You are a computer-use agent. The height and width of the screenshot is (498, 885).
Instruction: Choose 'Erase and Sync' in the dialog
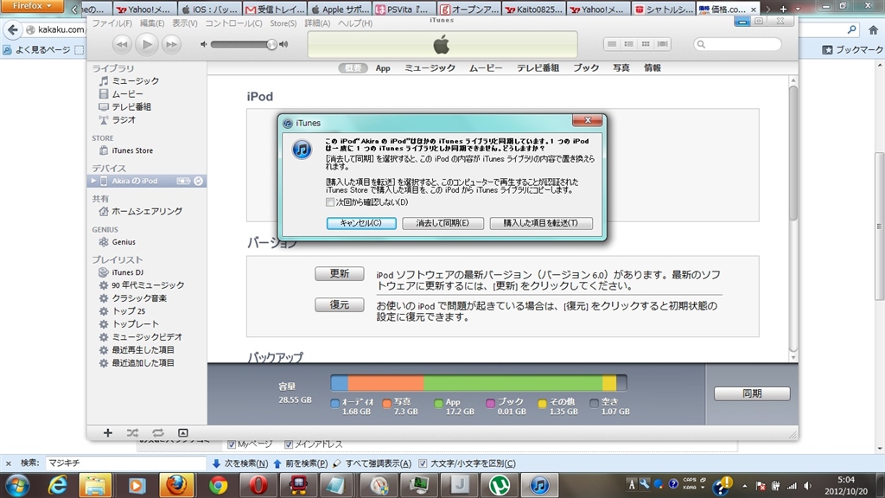442,223
